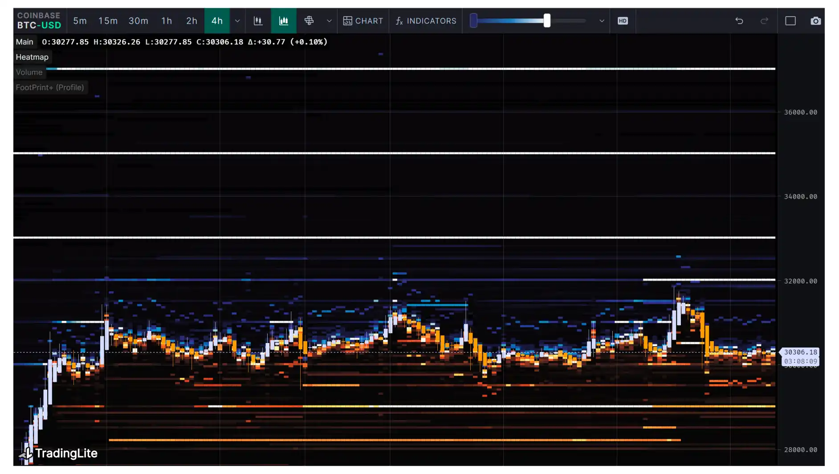Select the Main layer label

pos(24,42)
